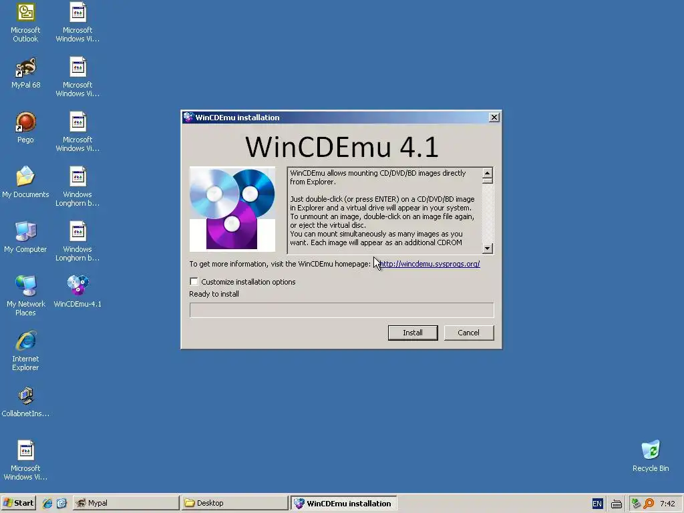Click description box scroll down arrow

[488, 248]
